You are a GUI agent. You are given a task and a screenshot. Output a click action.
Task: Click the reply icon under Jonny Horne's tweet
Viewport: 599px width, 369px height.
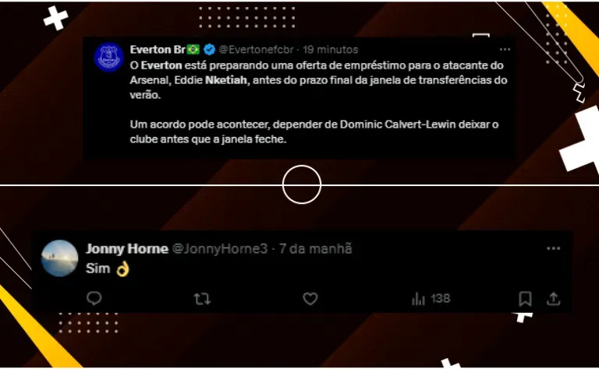coord(94,298)
